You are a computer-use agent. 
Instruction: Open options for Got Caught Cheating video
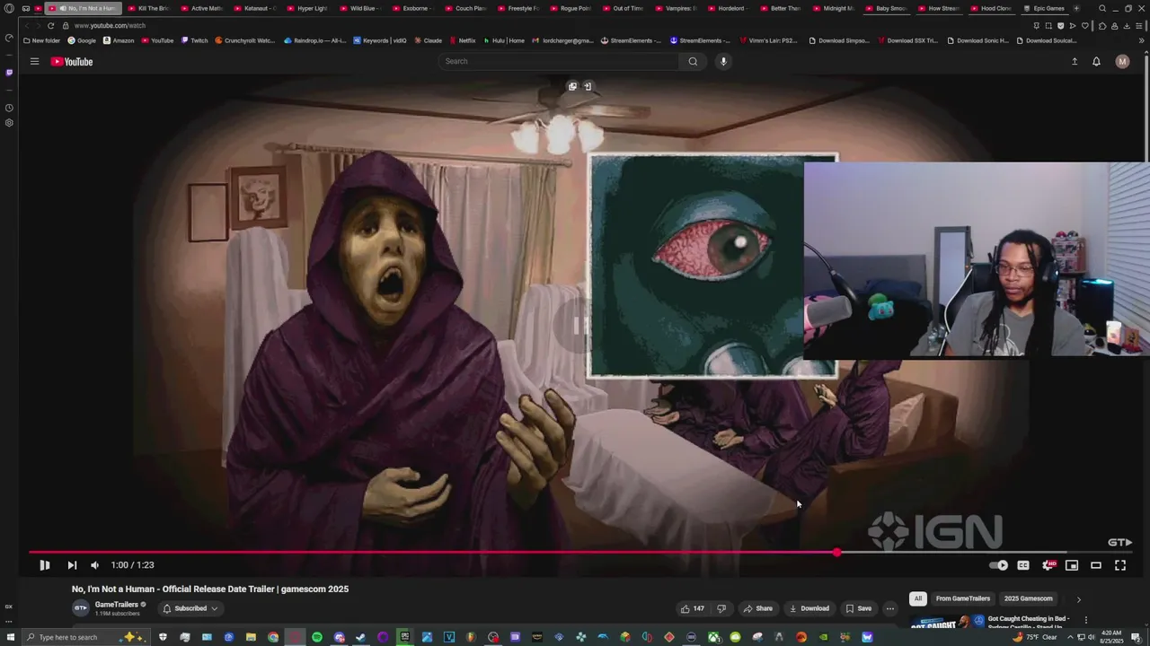pos(1085,620)
